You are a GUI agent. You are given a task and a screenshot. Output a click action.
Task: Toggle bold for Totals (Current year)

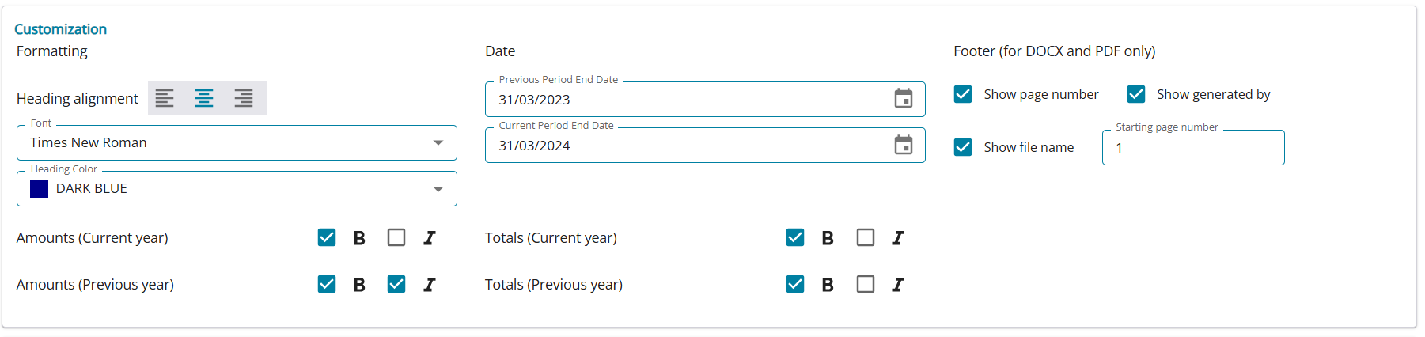795,237
